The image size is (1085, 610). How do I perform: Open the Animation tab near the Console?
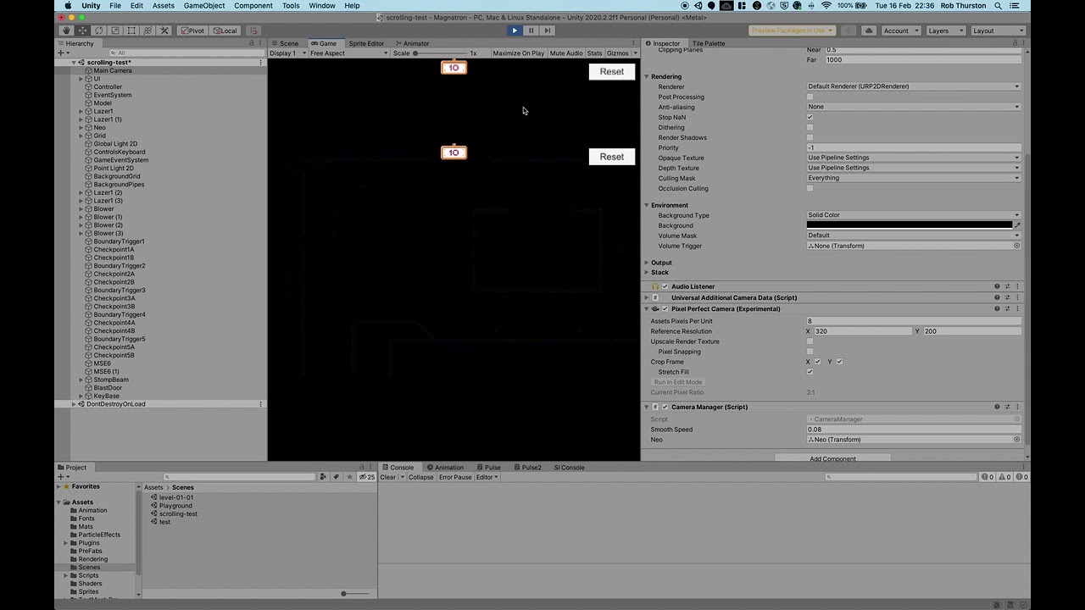point(448,467)
